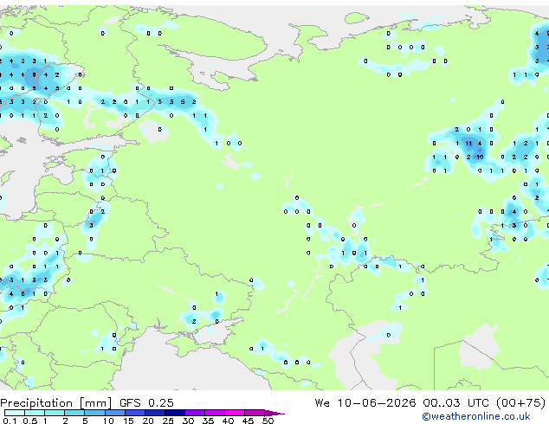
Task: Click the 20–25 mm legend color swatch
Action: pos(155,413)
